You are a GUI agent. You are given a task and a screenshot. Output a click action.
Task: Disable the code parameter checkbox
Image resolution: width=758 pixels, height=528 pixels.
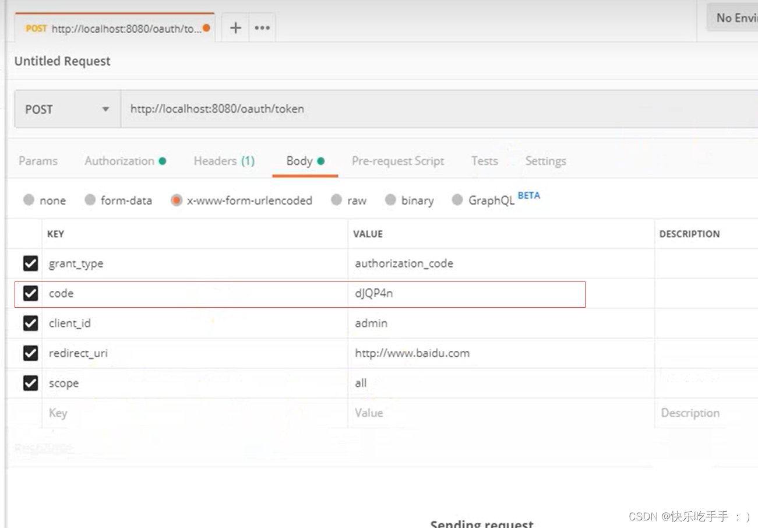30,293
